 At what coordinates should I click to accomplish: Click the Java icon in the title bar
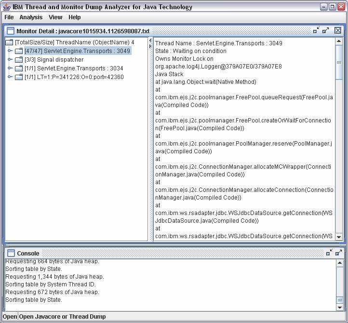7,7
